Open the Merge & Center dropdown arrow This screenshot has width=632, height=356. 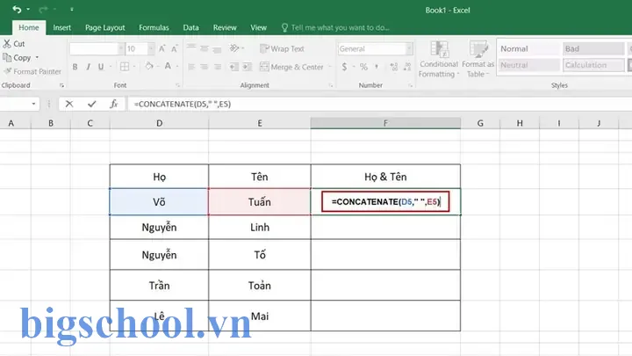pyautogui.click(x=330, y=67)
